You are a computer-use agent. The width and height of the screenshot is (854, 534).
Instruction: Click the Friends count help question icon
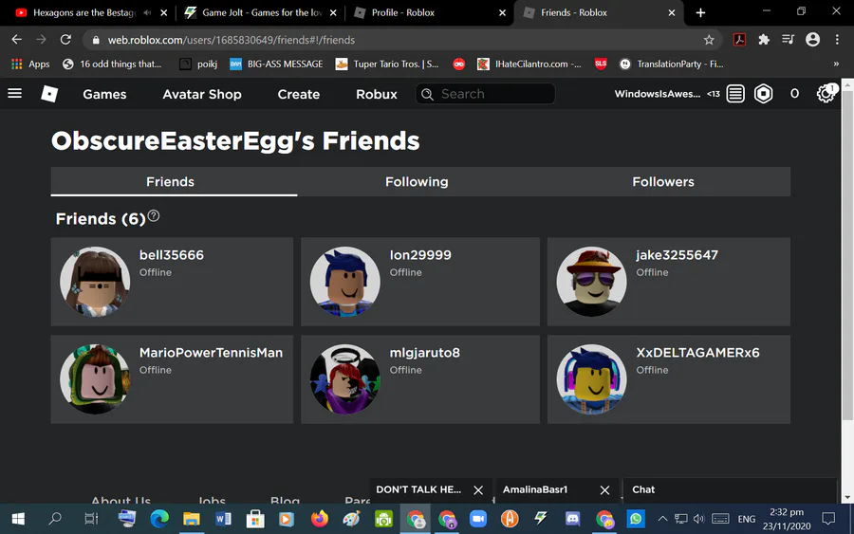(x=154, y=216)
